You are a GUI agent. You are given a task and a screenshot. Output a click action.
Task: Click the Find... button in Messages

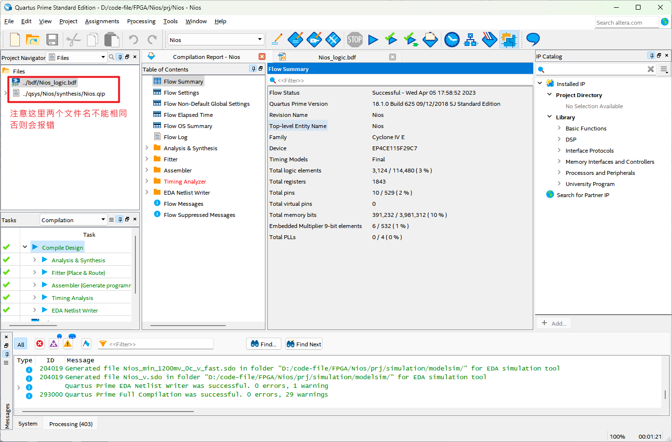264,344
